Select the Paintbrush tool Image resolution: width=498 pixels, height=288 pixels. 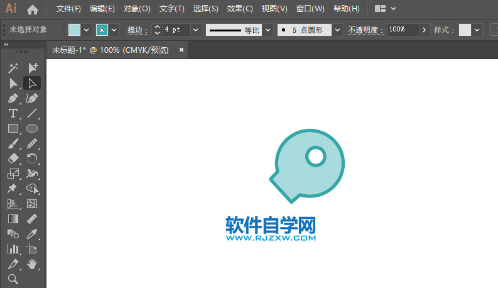tap(13, 143)
